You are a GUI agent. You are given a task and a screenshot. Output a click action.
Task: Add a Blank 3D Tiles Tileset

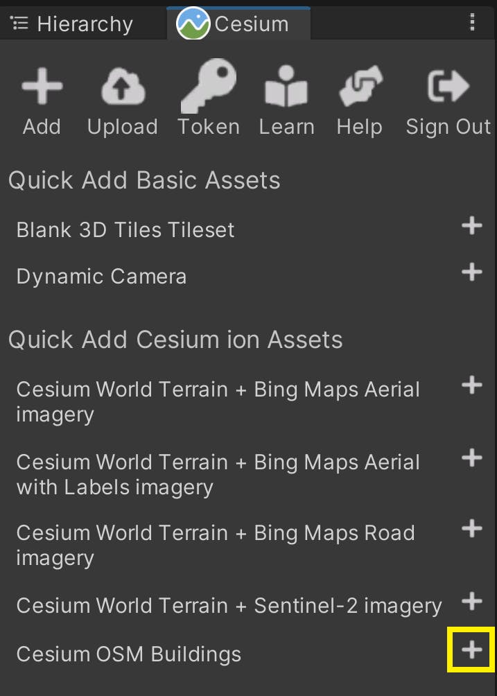point(472,225)
